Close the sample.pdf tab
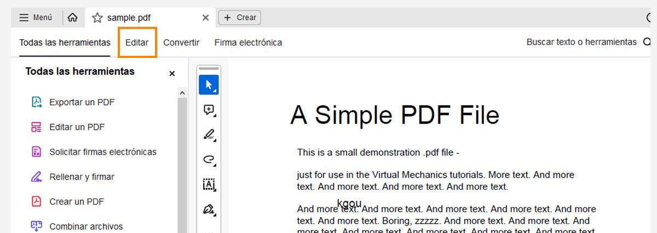The height and width of the screenshot is (233, 657). point(205,18)
